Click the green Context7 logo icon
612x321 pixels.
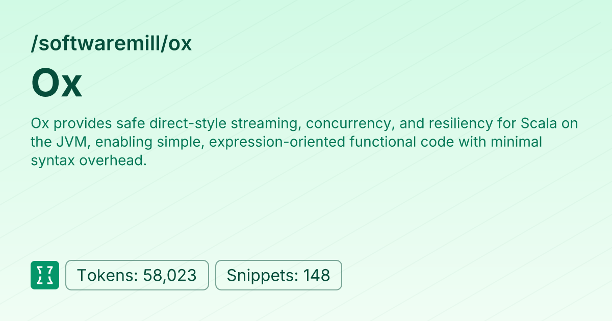45,275
